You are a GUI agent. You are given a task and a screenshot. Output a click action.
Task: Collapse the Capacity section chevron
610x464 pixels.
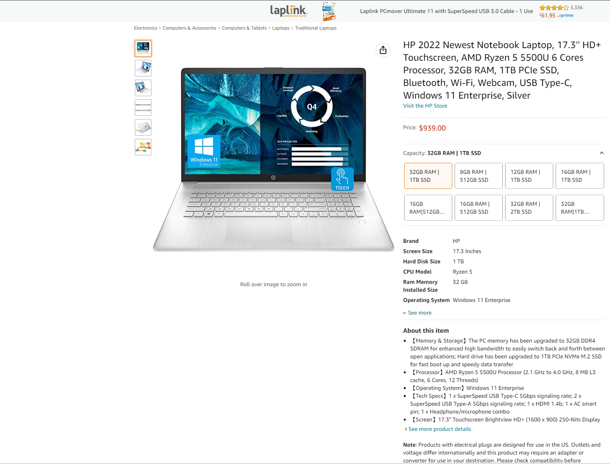coord(601,153)
